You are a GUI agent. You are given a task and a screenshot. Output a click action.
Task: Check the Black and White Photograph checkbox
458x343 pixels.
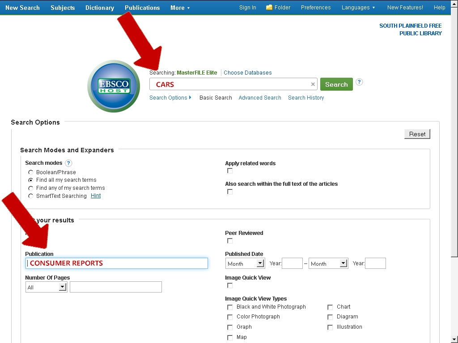[x=230, y=307]
